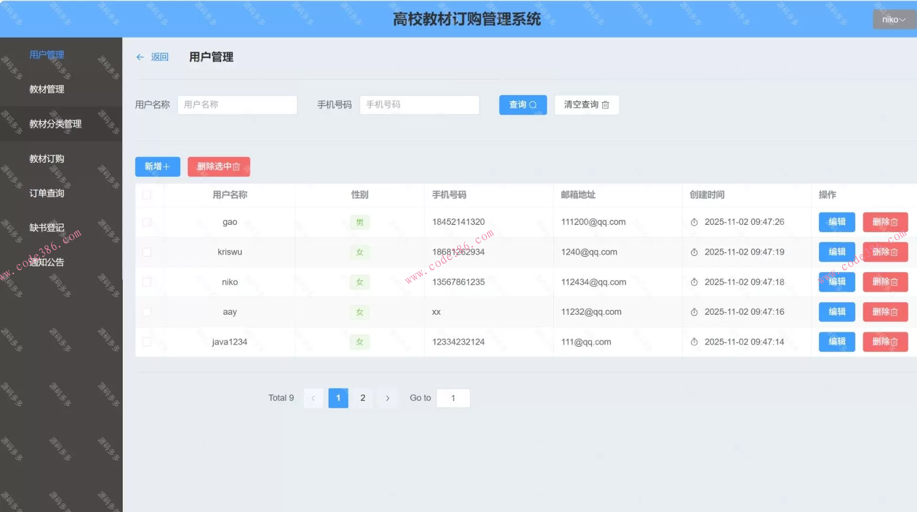Click the plus icon on the 新增 button
Image resolution: width=917 pixels, height=512 pixels.
pyautogui.click(x=167, y=167)
